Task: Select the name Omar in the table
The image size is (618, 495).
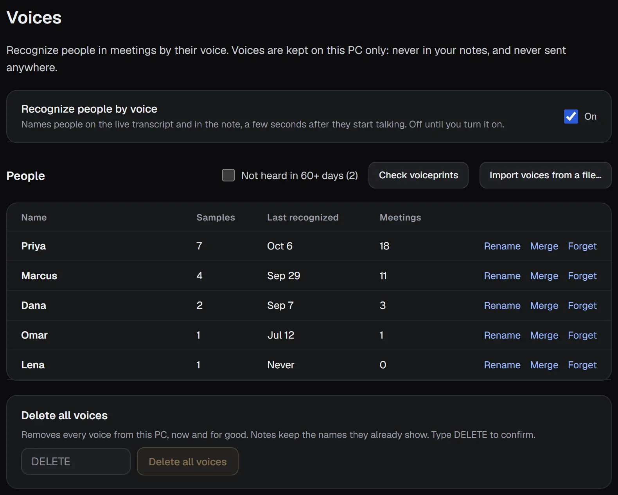Action: pyautogui.click(x=34, y=335)
